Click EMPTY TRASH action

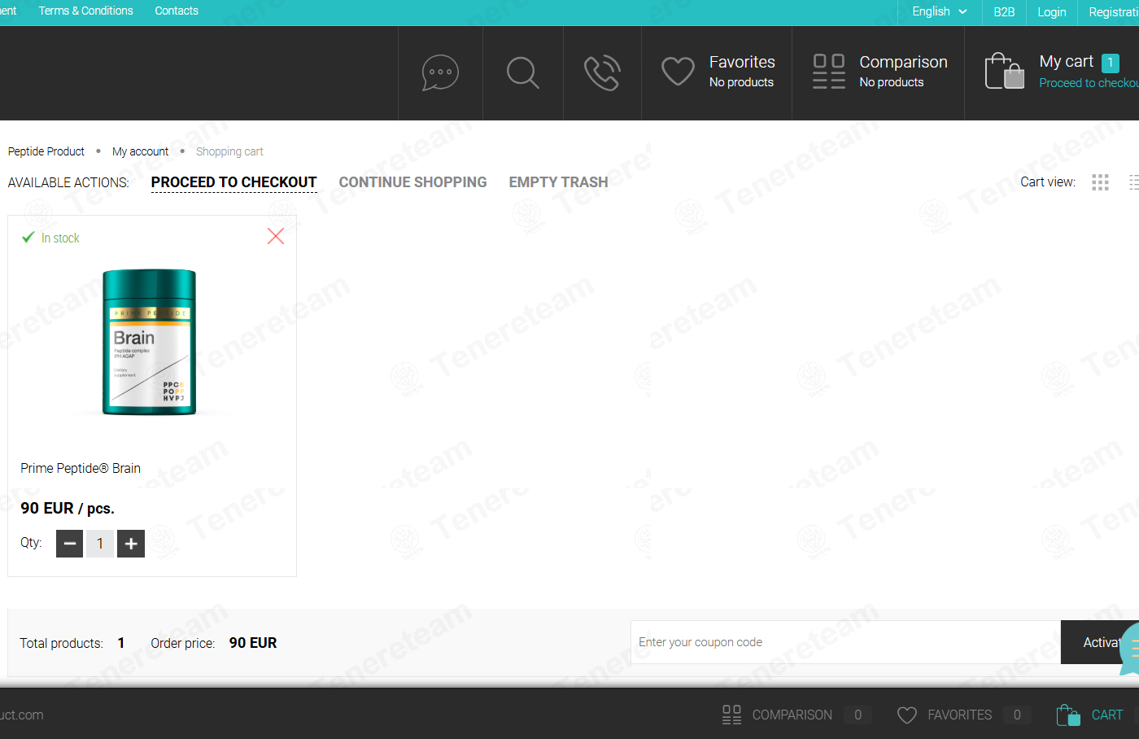click(x=558, y=182)
